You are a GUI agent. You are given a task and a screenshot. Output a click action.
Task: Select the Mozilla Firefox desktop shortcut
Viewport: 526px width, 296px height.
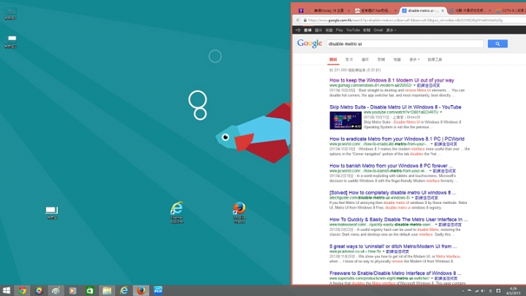pos(239,213)
